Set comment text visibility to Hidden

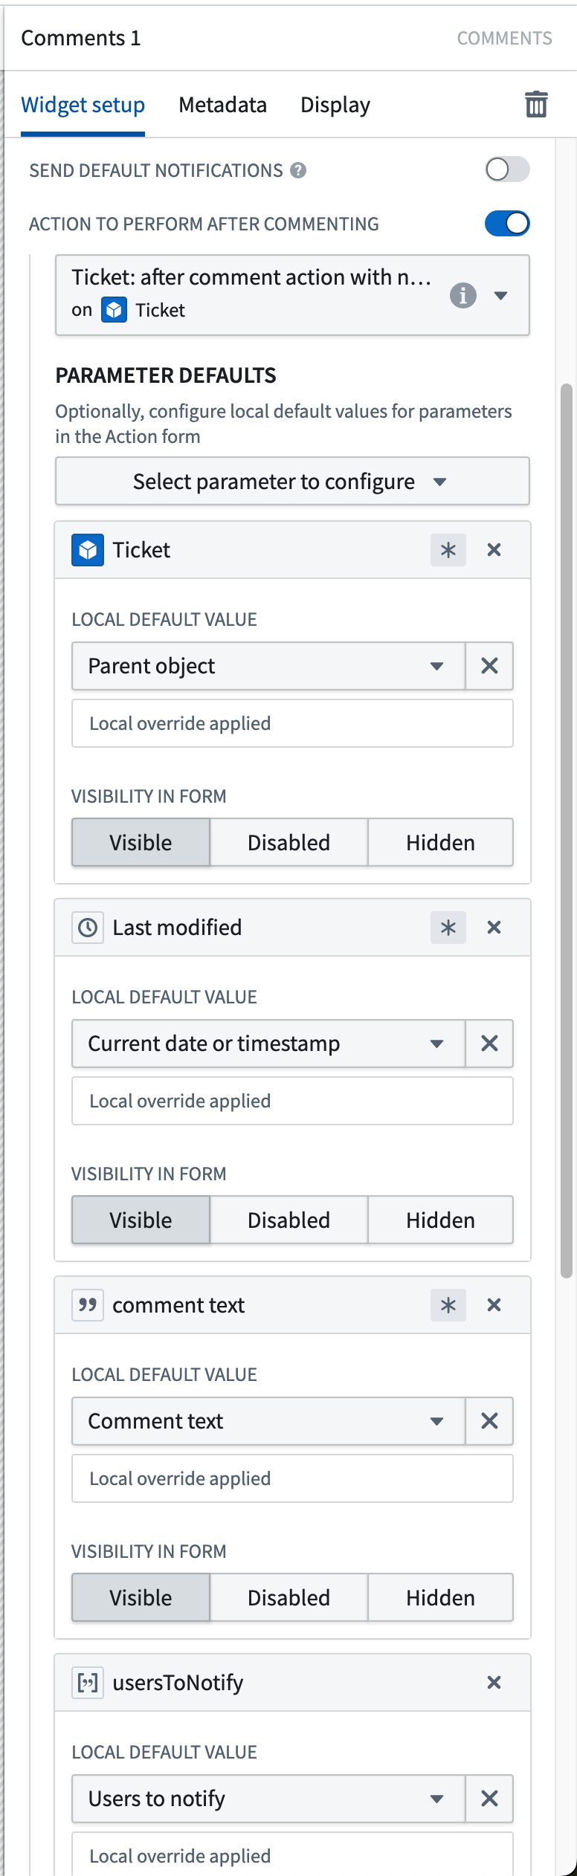[x=440, y=1598]
